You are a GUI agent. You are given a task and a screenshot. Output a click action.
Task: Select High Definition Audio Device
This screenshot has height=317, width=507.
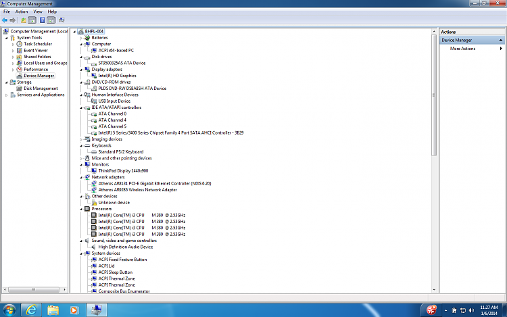(126, 247)
